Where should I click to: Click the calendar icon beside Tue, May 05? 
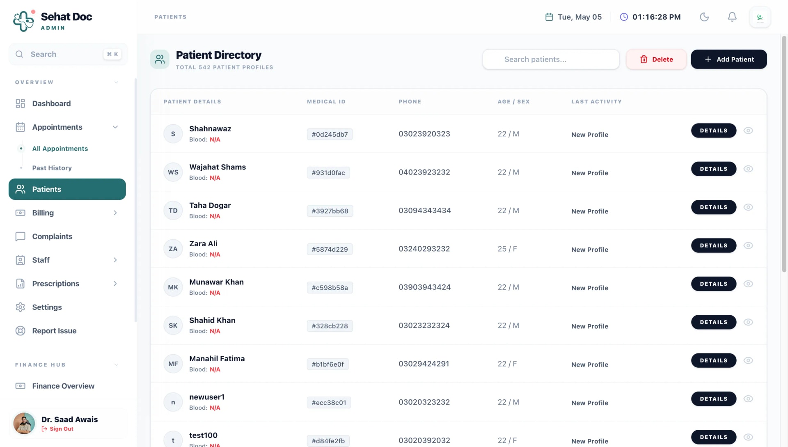[x=549, y=17]
